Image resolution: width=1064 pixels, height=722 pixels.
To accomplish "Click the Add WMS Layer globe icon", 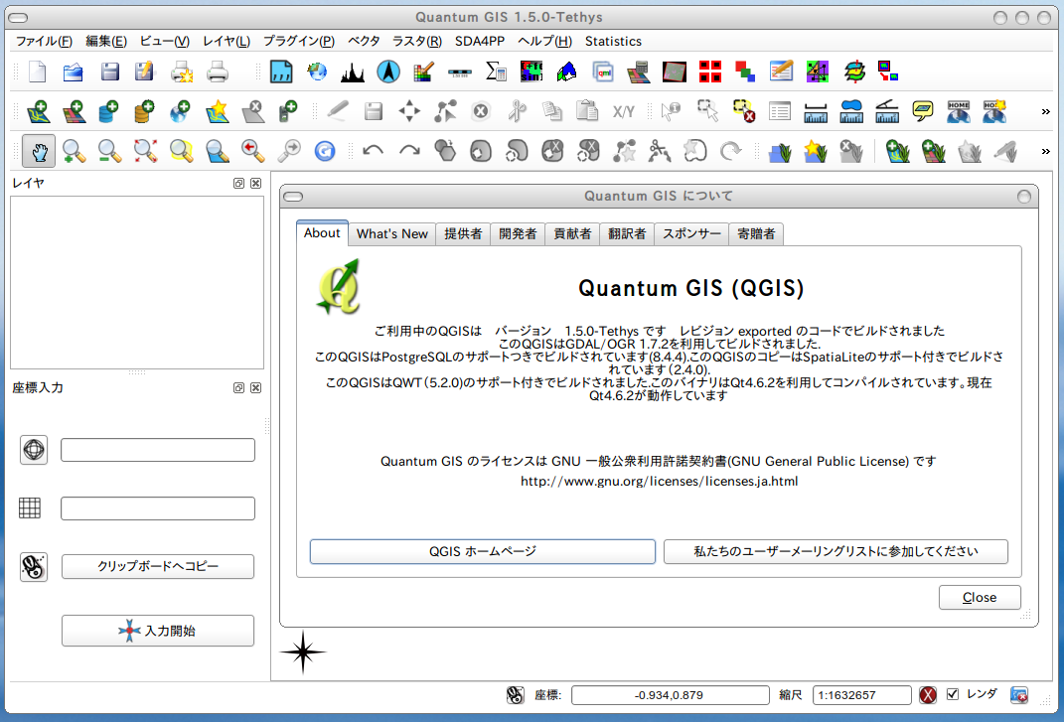I will pyautogui.click(x=181, y=110).
